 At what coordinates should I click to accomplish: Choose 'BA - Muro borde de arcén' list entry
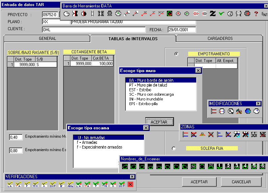point(161,80)
